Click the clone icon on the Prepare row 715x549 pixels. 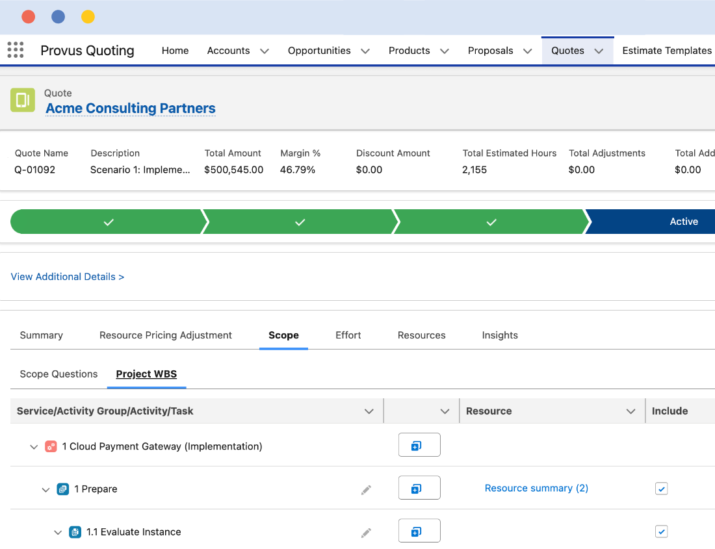(x=419, y=487)
